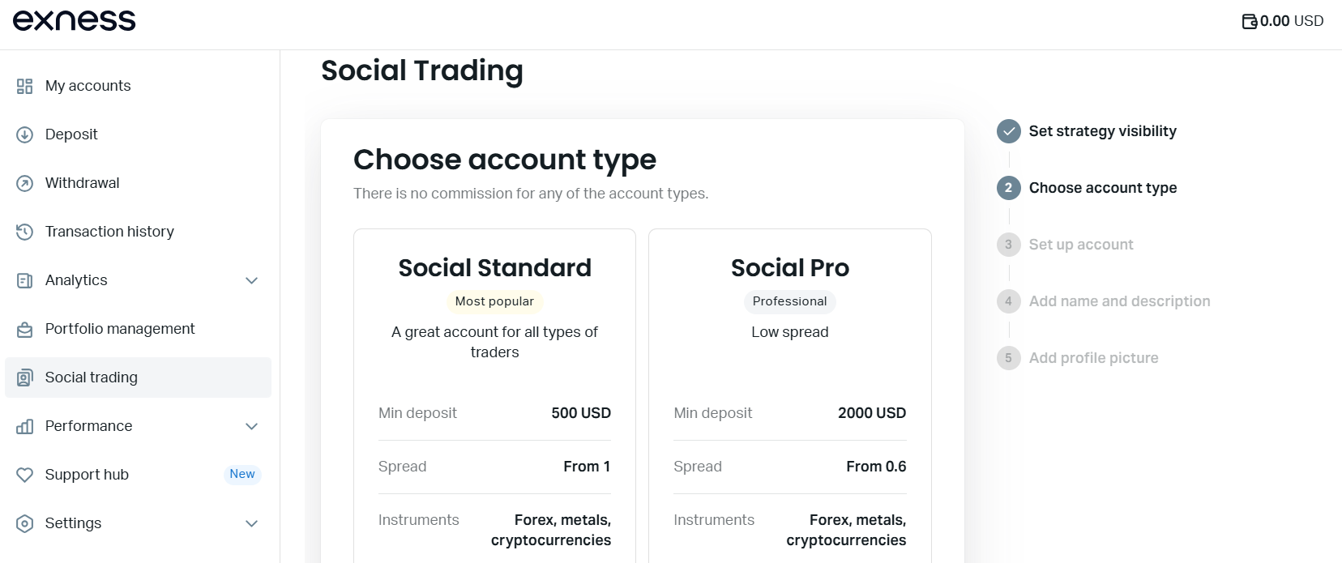Open the Social trading menu item
This screenshot has width=1342, height=563.
92,377
